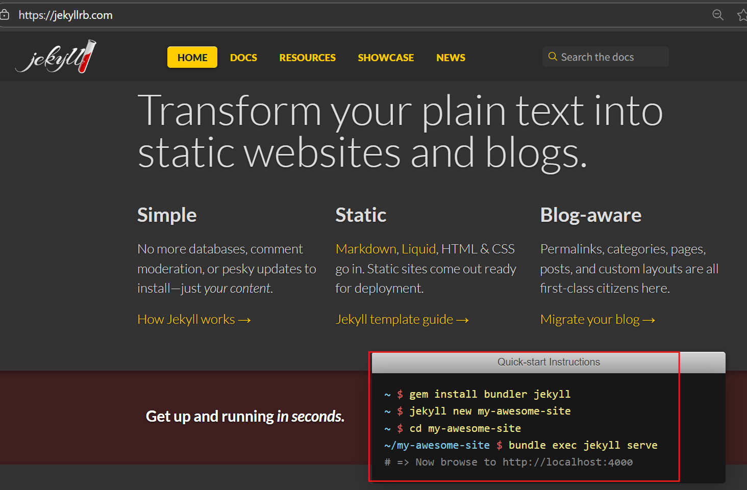Click the bookmark star icon in the address bar
This screenshot has height=490, width=747.
742,15
